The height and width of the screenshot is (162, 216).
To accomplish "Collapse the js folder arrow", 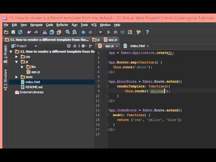I will click(17, 62).
